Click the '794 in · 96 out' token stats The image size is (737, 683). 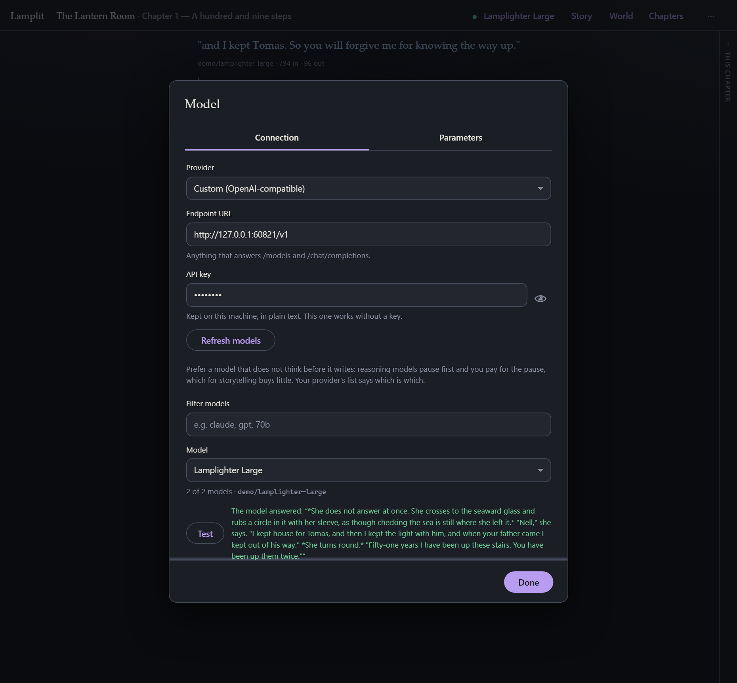(302, 63)
